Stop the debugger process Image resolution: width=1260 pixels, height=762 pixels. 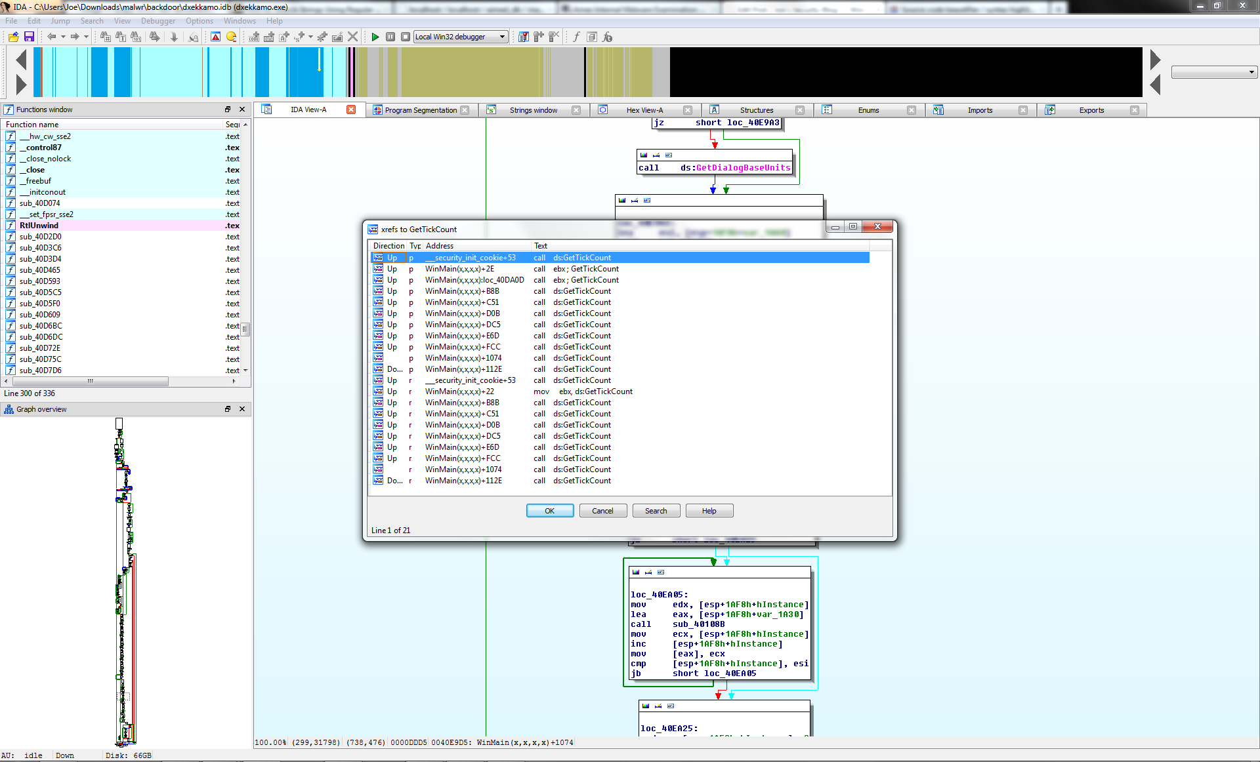click(406, 37)
